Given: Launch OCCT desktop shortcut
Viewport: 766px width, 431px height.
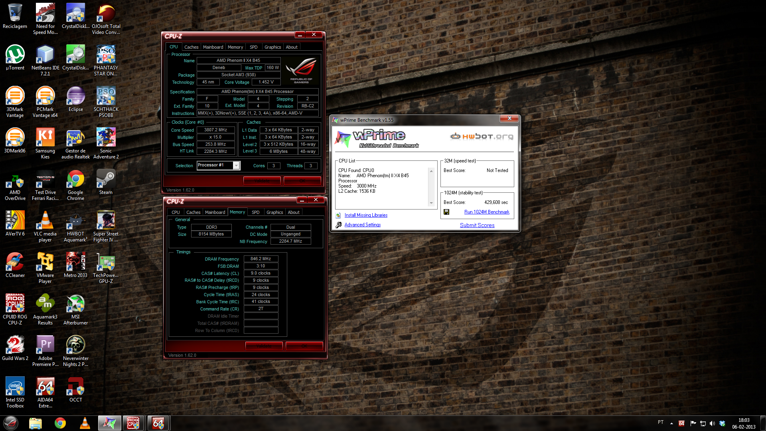Looking at the screenshot, I should pyautogui.click(x=75, y=389).
